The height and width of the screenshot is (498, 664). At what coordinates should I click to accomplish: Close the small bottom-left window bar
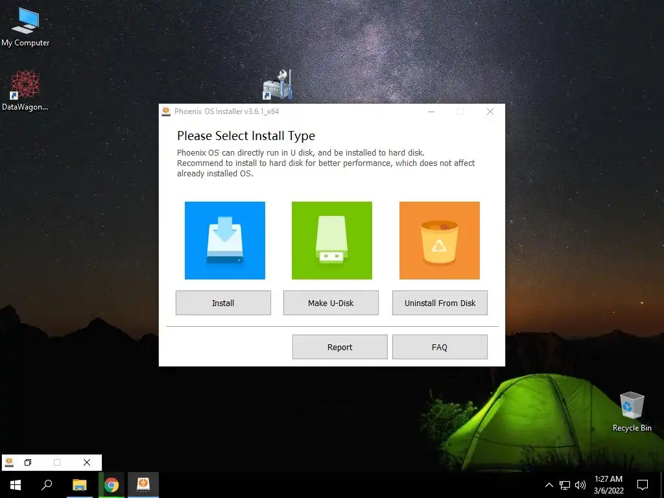87,462
